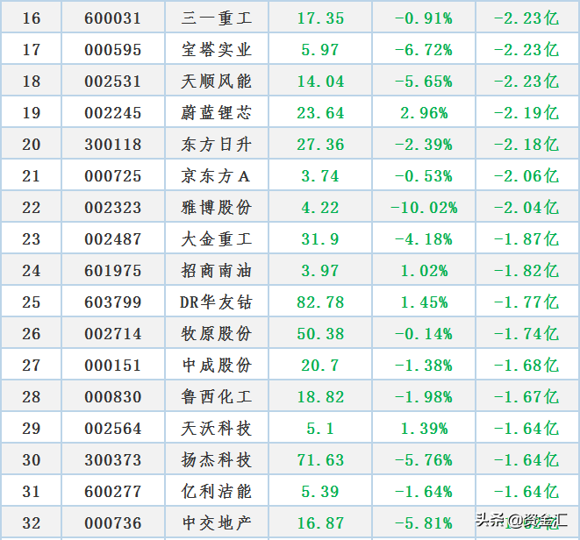Select stock code 601975
The image size is (580, 540).
(113, 271)
